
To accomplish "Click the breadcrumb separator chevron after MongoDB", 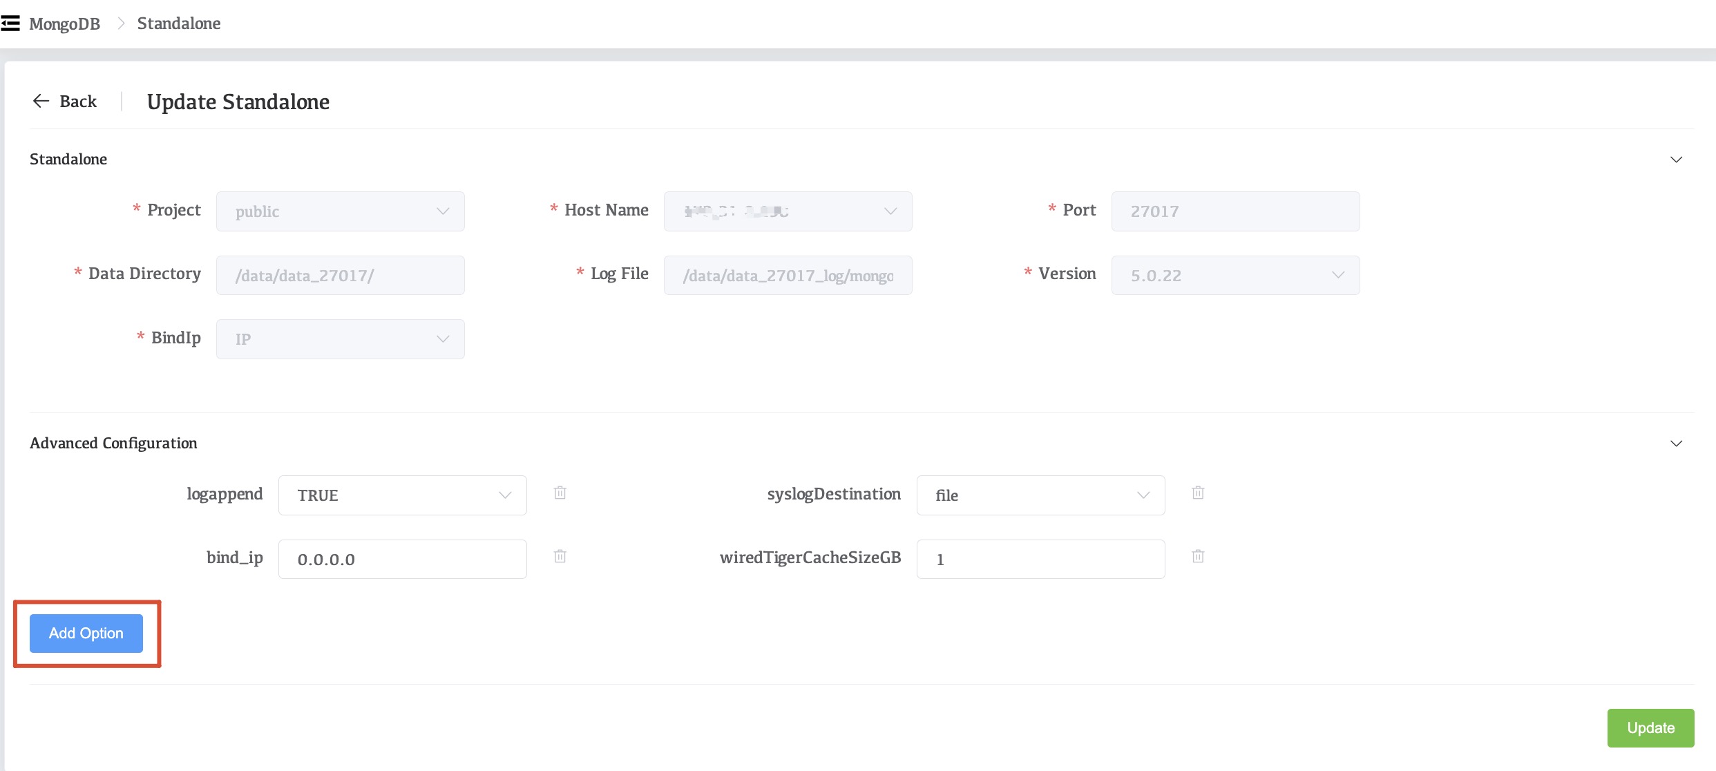I will tap(121, 23).
